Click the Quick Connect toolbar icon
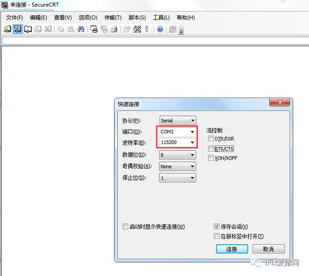 (18, 29)
